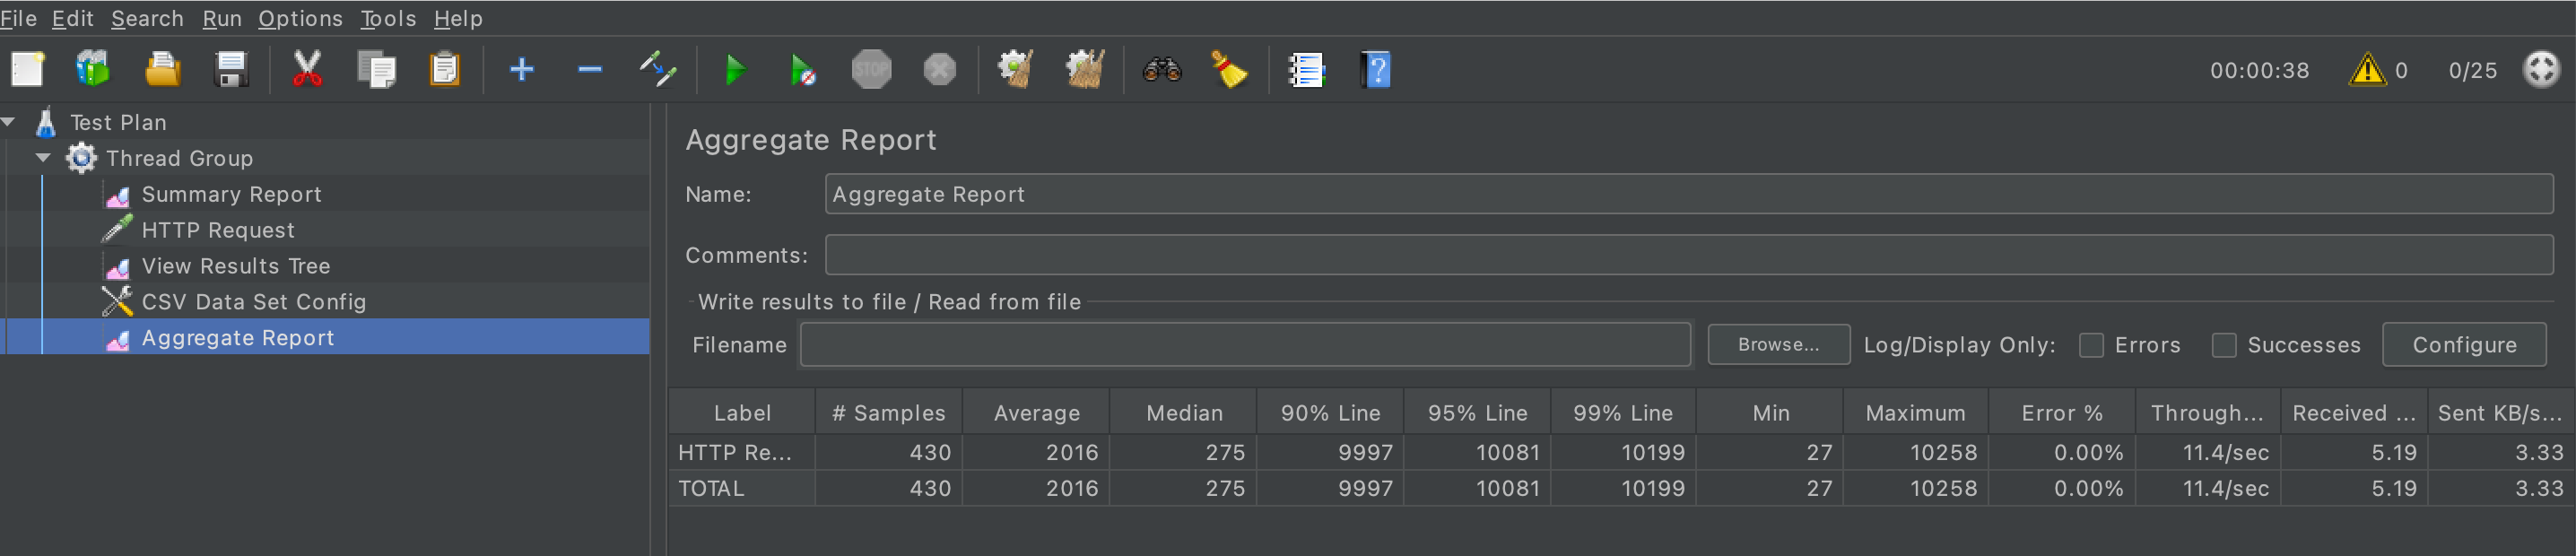The width and height of the screenshot is (2576, 556).
Task: Click the Search binoculars icon
Action: coord(1161,70)
